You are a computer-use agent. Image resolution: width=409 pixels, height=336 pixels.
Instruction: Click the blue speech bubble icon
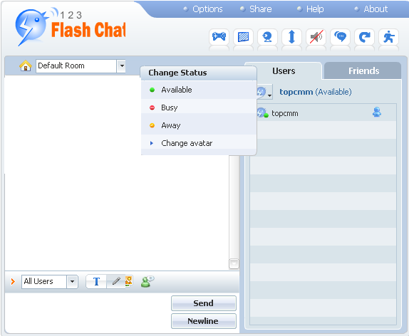(x=340, y=37)
